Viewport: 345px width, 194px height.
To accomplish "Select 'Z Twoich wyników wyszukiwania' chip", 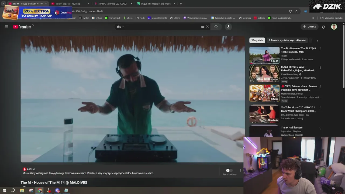I will click(x=287, y=40).
